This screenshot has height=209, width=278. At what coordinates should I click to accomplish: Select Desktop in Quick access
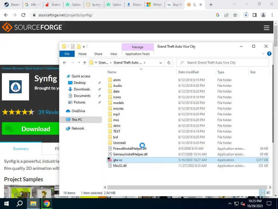(80, 83)
